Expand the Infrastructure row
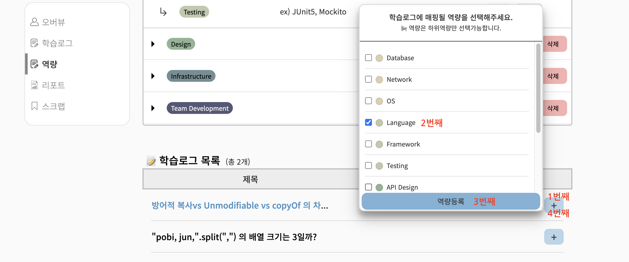This screenshot has width=629, height=262. click(x=153, y=76)
